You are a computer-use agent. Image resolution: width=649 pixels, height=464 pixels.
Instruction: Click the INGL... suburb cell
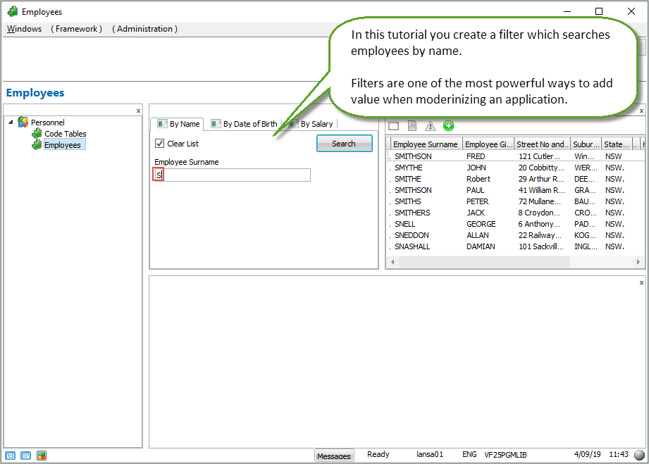(586, 246)
